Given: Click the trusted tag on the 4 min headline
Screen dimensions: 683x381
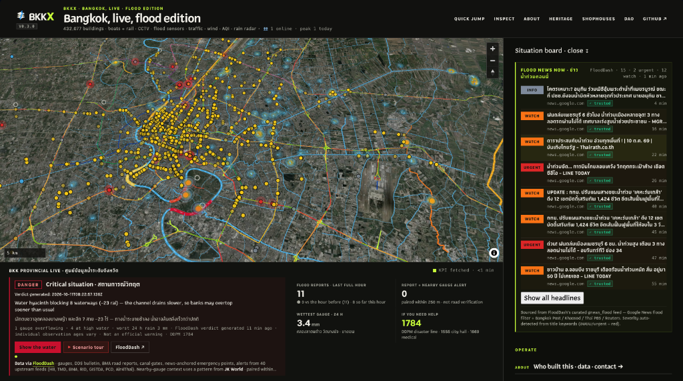Looking at the screenshot, I should pyautogui.click(x=600, y=103).
